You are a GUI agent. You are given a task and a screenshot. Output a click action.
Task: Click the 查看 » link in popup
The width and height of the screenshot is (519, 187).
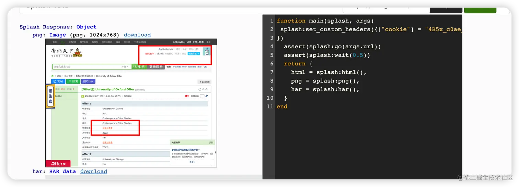tap(193, 162)
